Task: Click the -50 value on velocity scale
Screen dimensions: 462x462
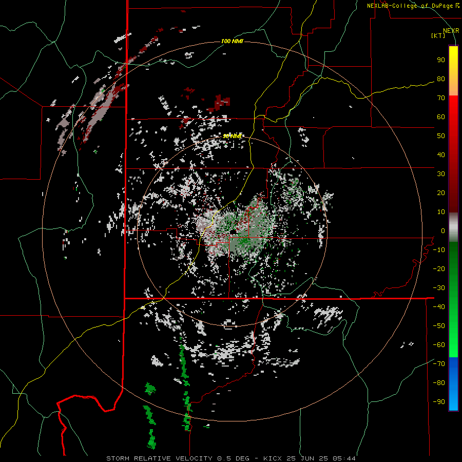Action: pyautogui.click(x=439, y=326)
